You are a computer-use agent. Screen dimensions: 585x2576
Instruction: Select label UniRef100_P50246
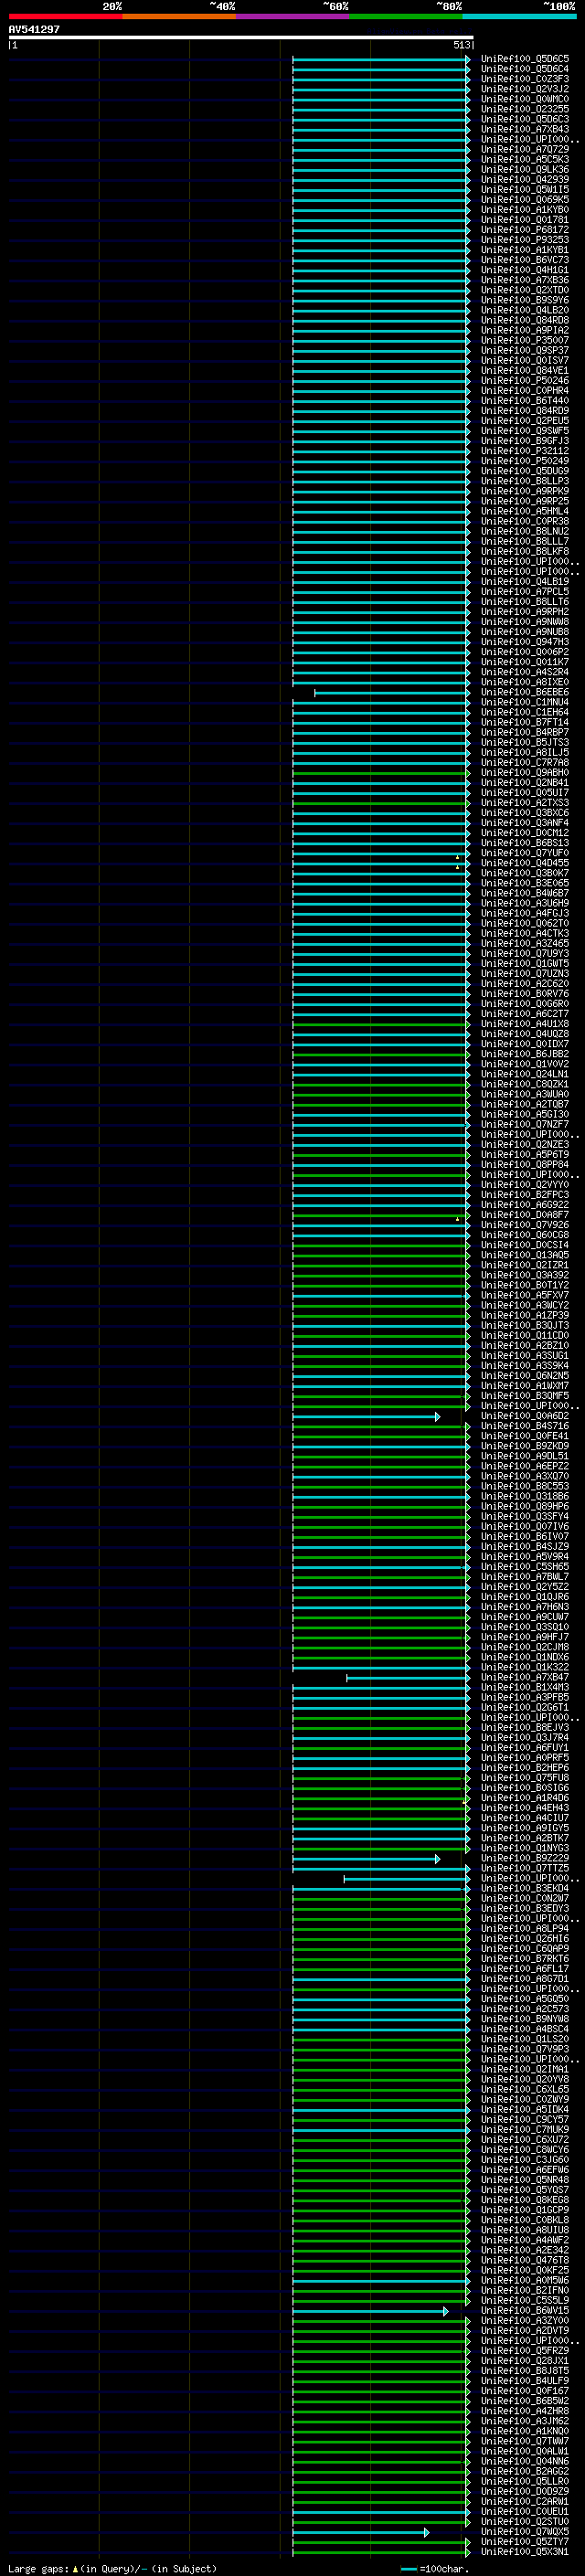pyautogui.click(x=524, y=380)
